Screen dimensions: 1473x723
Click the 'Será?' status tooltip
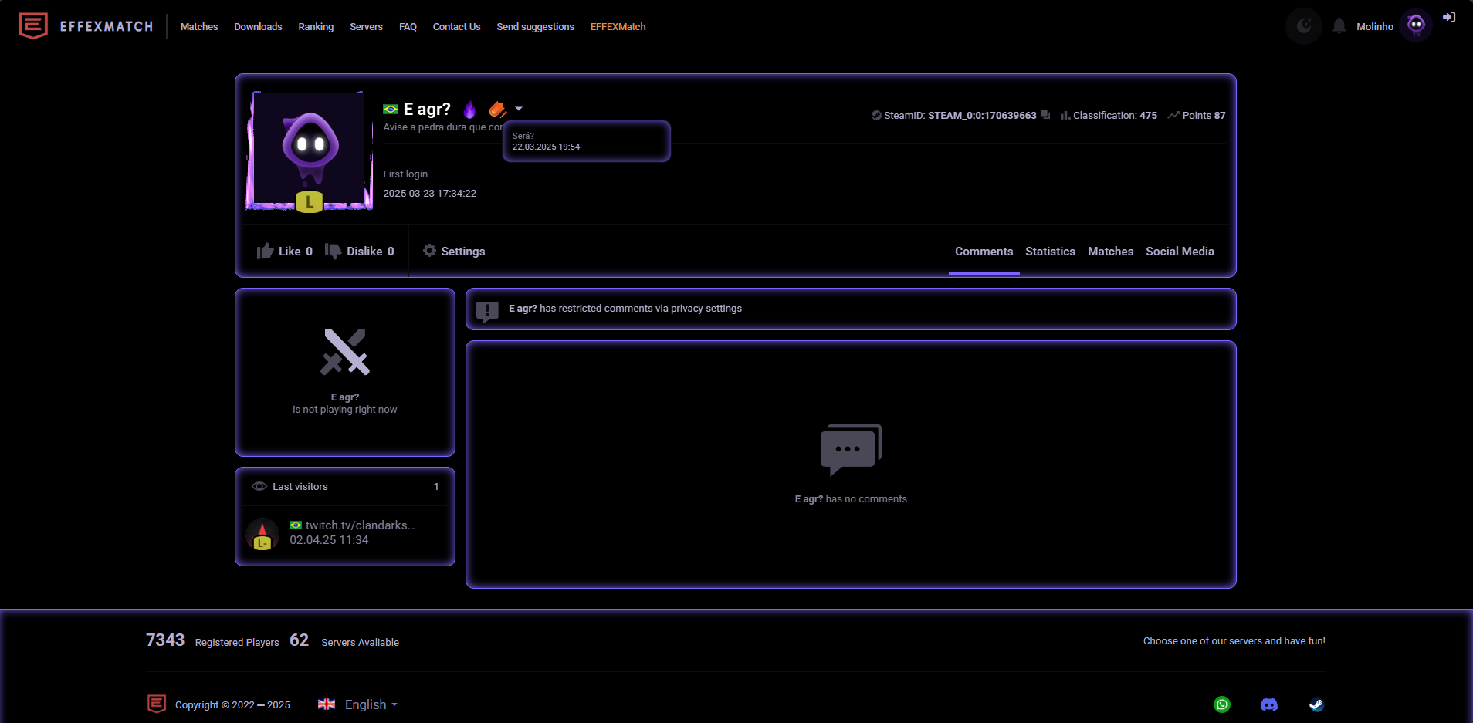[587, 141]
